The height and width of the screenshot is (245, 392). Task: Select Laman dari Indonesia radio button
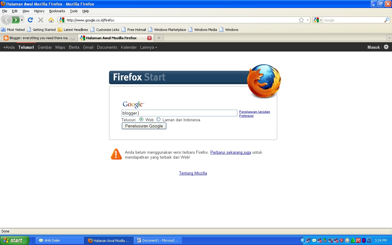(158, 119)
